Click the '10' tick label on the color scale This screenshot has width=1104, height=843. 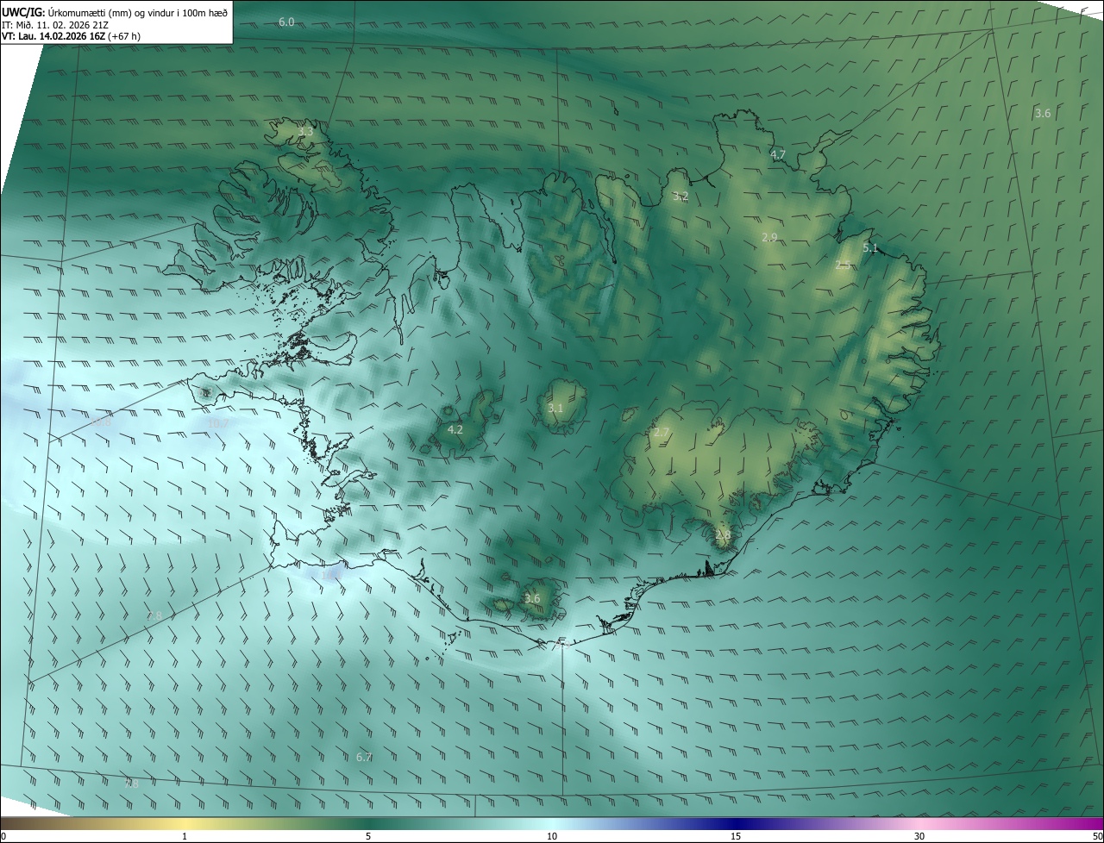(x=552, y=836)
